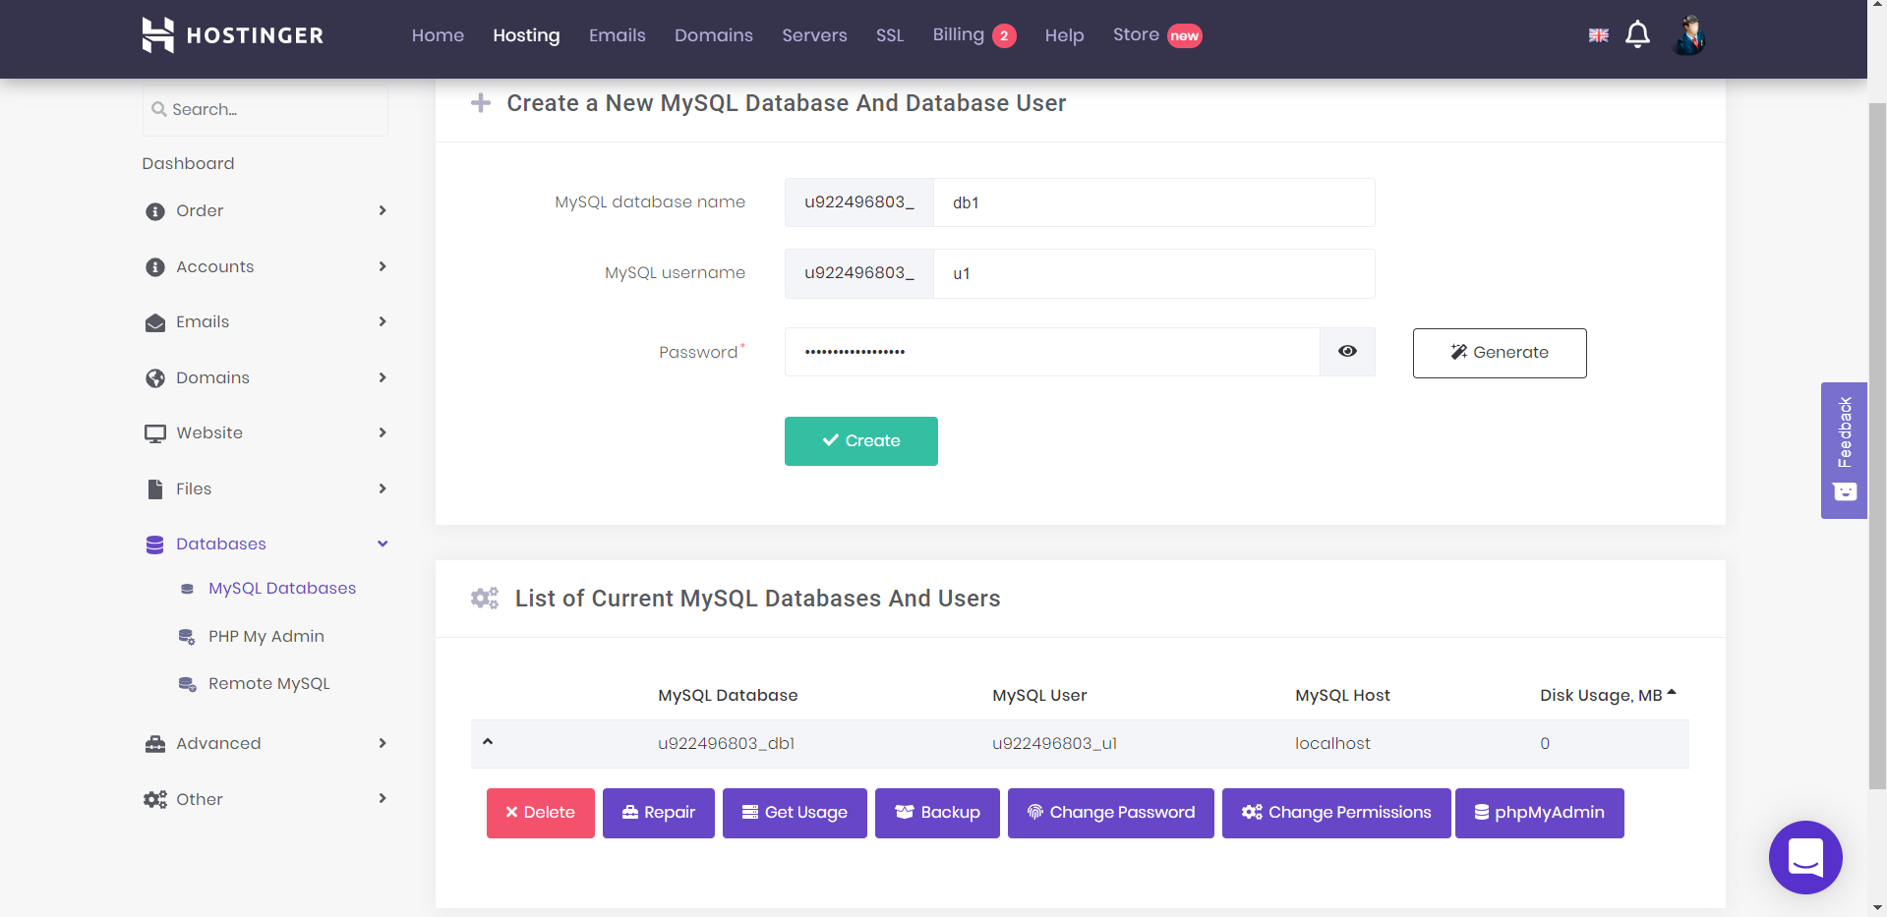The width and height of the screenshot is (1887, 917).
Task: Sort by Disk Usage, MB column
Action: coord(1608,696)
